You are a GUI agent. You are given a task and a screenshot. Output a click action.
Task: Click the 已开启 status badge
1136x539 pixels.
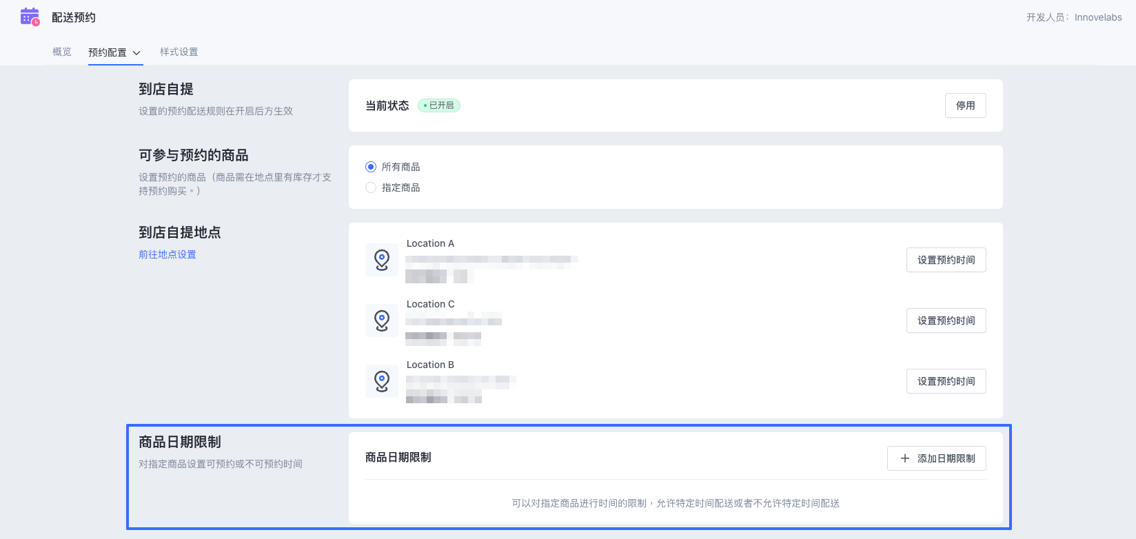click(439, 105)
